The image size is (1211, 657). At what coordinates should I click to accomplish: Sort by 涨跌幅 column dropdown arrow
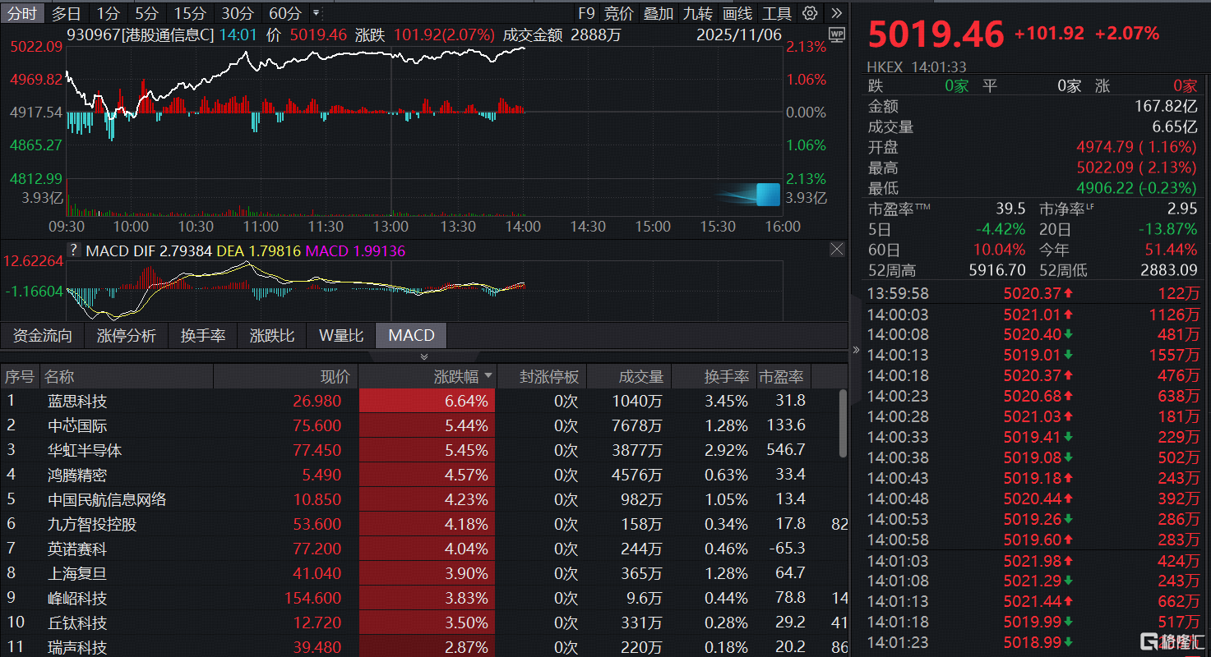tap(488, 376)
